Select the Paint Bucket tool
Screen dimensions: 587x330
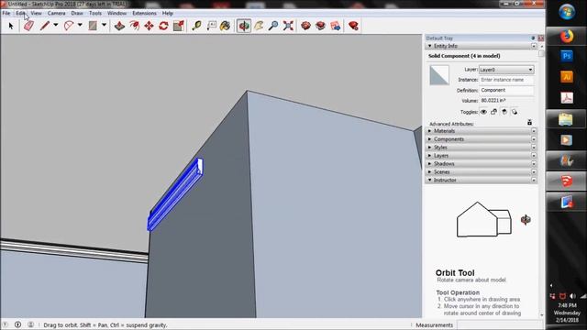click(x=226, y=26)
